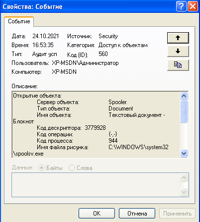Screen dimensions: 200x222
Task: Click the Открытие объекта line
Action: click(x=37, y=96)
